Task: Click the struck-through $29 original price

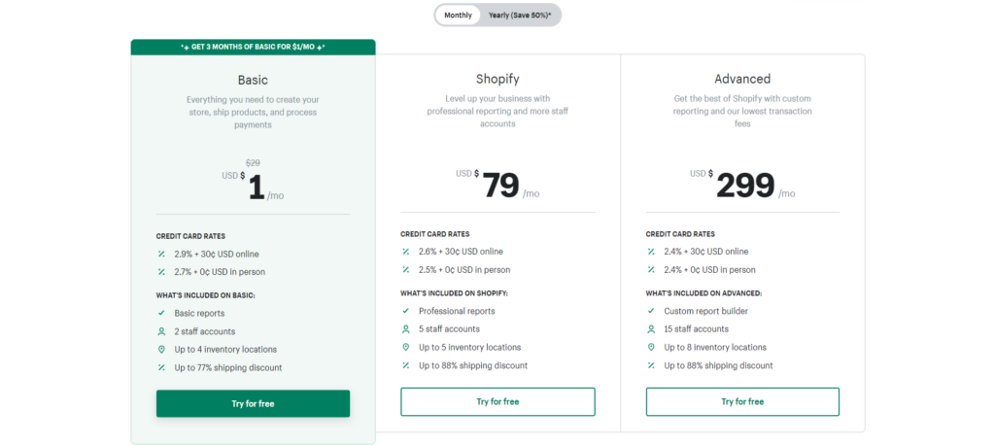Action: coord(253,162)
